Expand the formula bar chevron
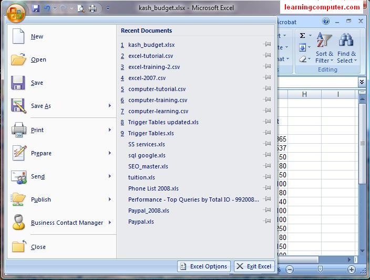This screenshot has width=370, height=280. click(x=362, y=82)
